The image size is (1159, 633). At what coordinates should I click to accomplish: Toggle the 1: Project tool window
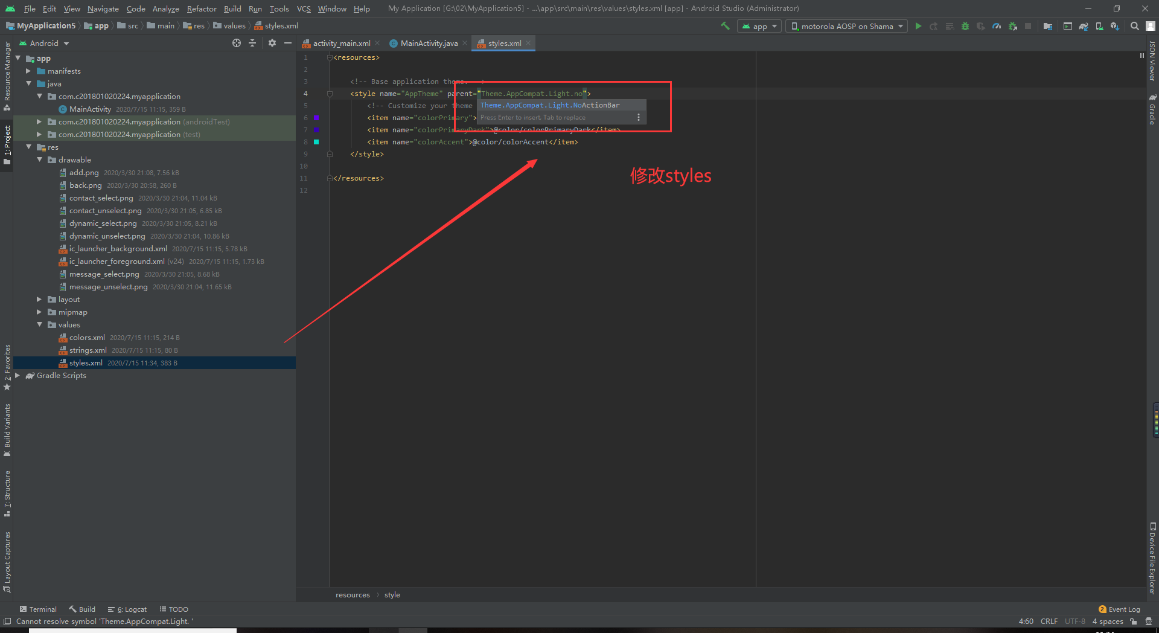(7, 145)
